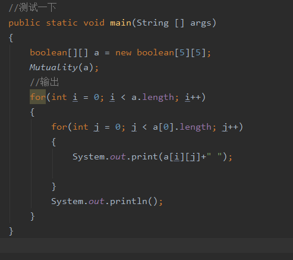The image size is (293, 260).
Task: Click the 'String' parameter type
Action: click(x=153, y=23)
